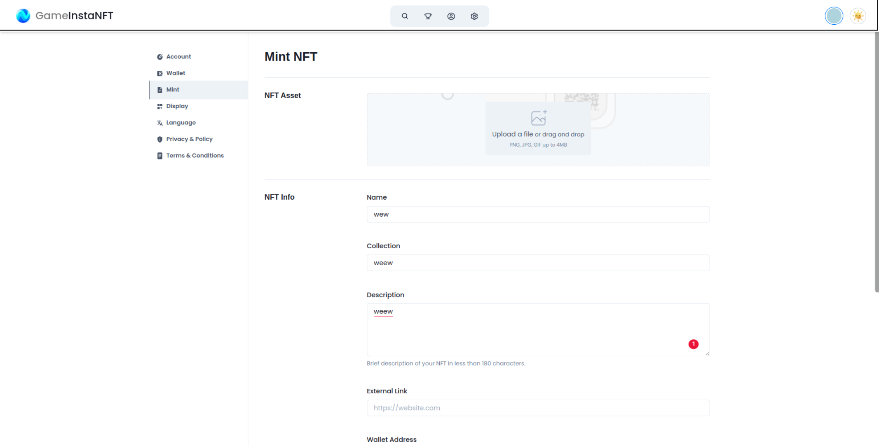Navigate to Account sidebar item
The image size is (879, 446).
point(179,56)
